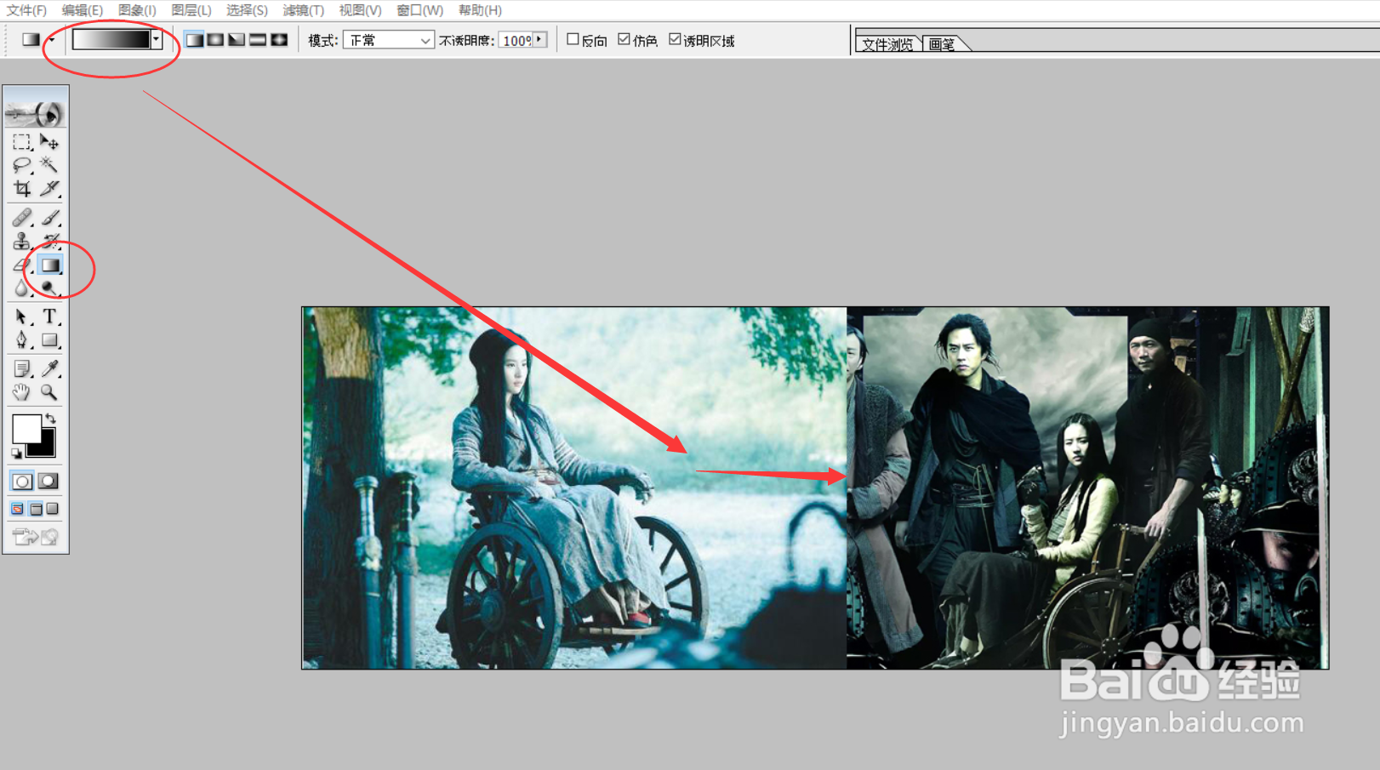Choose angle gradient style
The width and height of the screenshot is (1380, 770).
click(x=237, y=40)
